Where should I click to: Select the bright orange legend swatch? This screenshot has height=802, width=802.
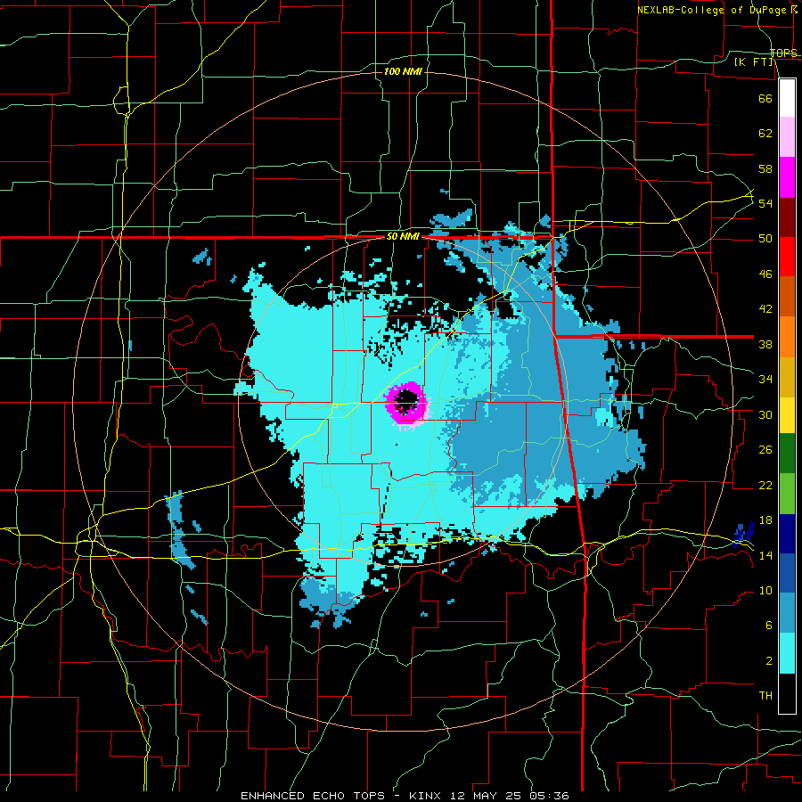(787, 337)
